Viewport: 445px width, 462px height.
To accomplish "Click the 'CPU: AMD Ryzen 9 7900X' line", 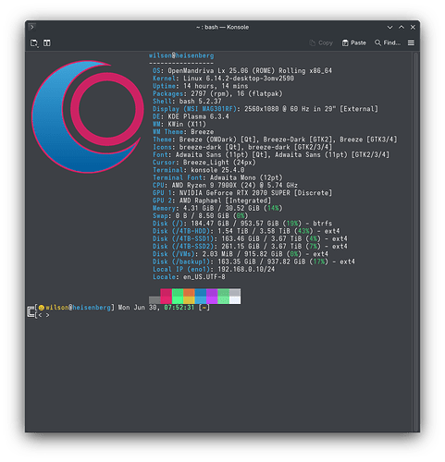I will (225, 186).
